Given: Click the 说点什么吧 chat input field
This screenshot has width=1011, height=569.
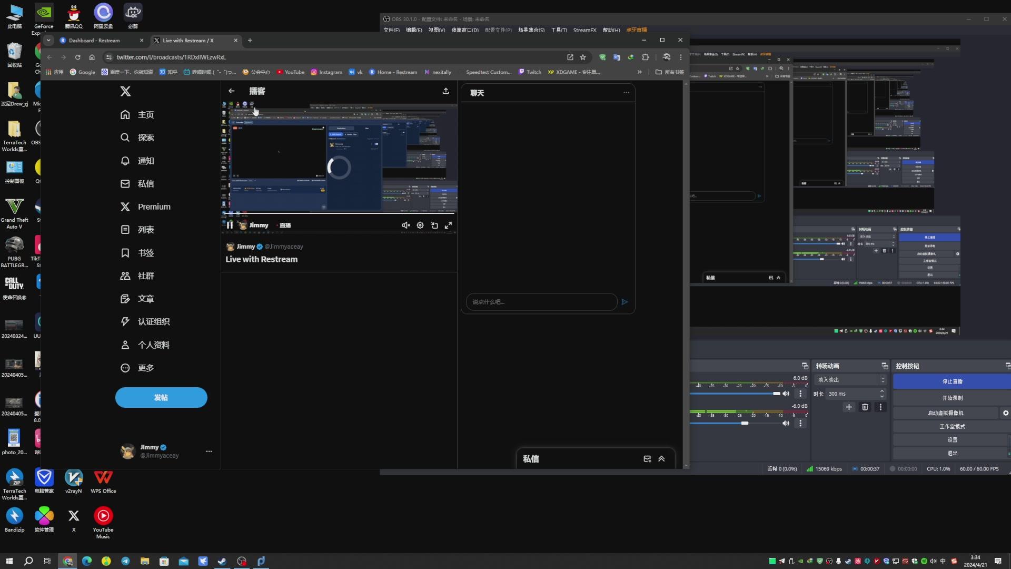Looking at the screenshot, I should pyautogui.click(x=541, y=302).
